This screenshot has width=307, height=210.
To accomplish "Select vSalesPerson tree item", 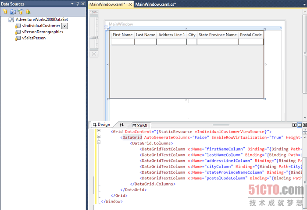I will pos(34,38).
